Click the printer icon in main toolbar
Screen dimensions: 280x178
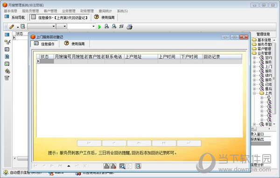click(129, 27)
